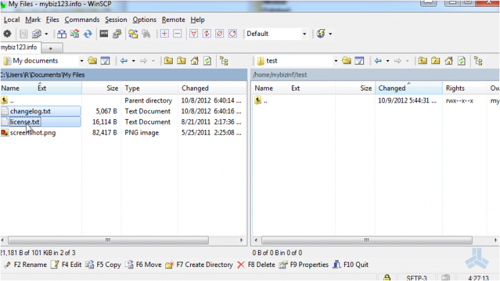Open the Local menu
The width and height of the screenshot is (500, 281).
12,20
